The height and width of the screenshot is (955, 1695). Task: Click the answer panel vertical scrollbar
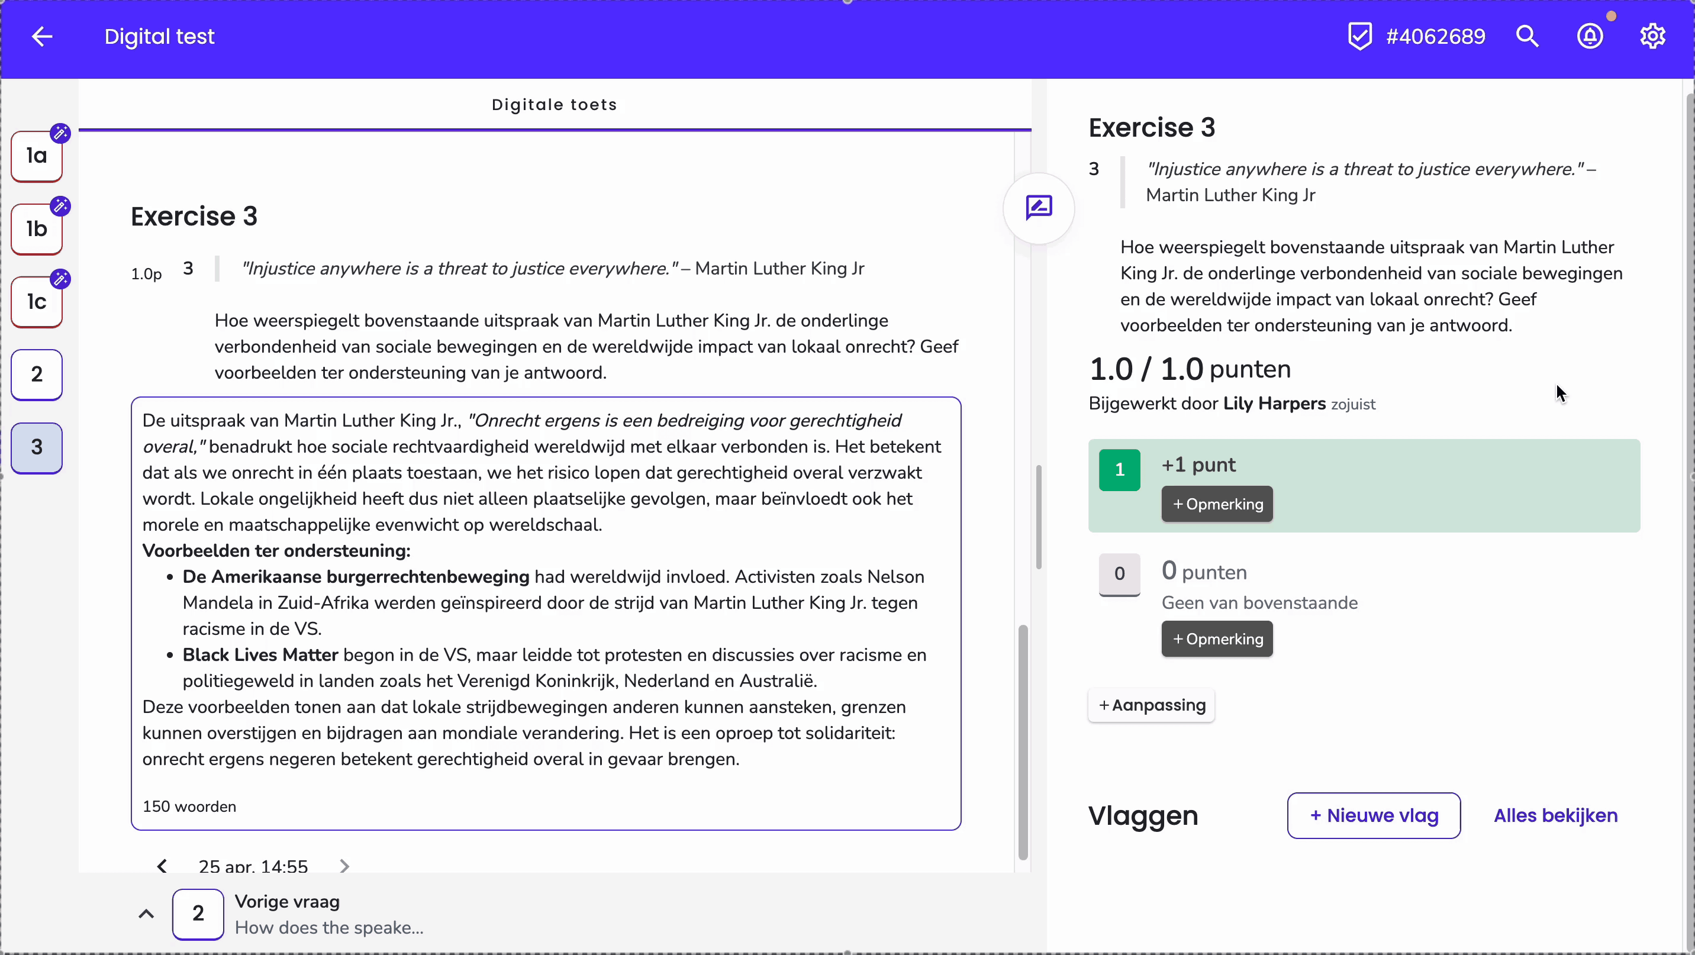[1023, 742]
